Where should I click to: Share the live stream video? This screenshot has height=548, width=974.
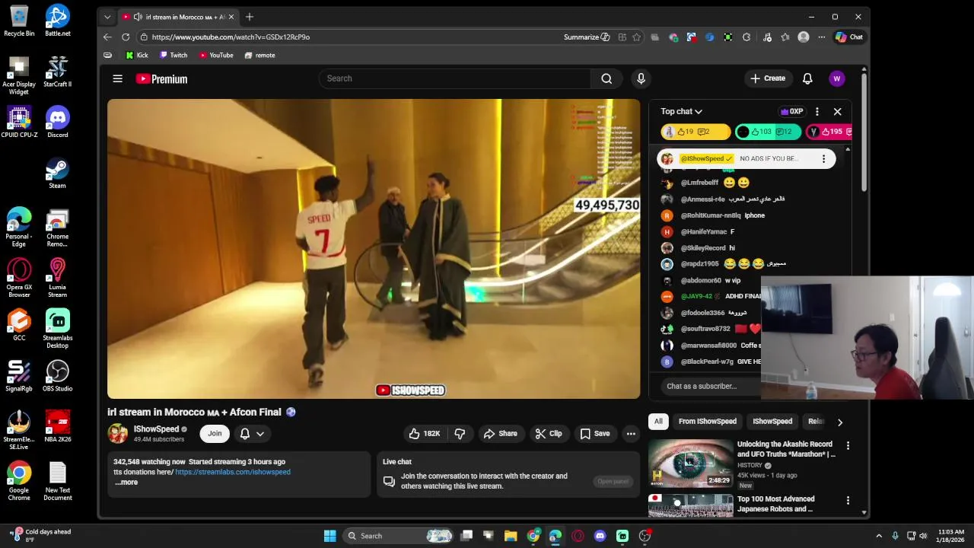pos(500,433)
